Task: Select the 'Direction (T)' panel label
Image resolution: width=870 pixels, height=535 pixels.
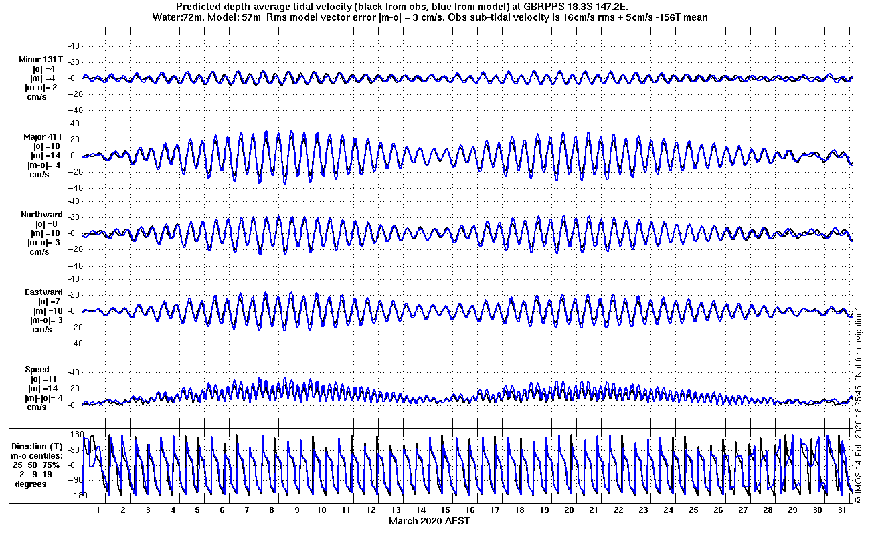Action: point(38,446)
